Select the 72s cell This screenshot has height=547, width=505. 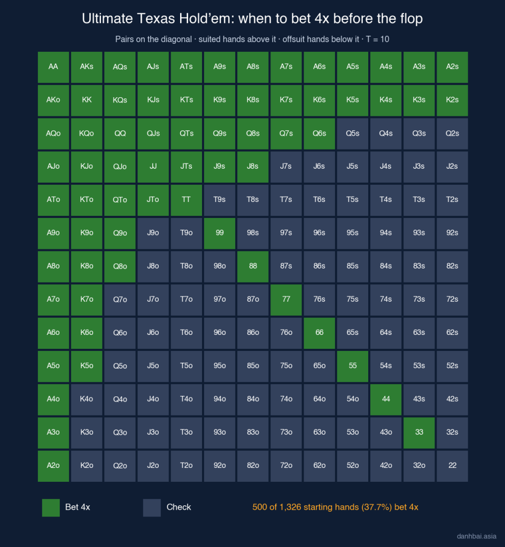click(452, 300)
